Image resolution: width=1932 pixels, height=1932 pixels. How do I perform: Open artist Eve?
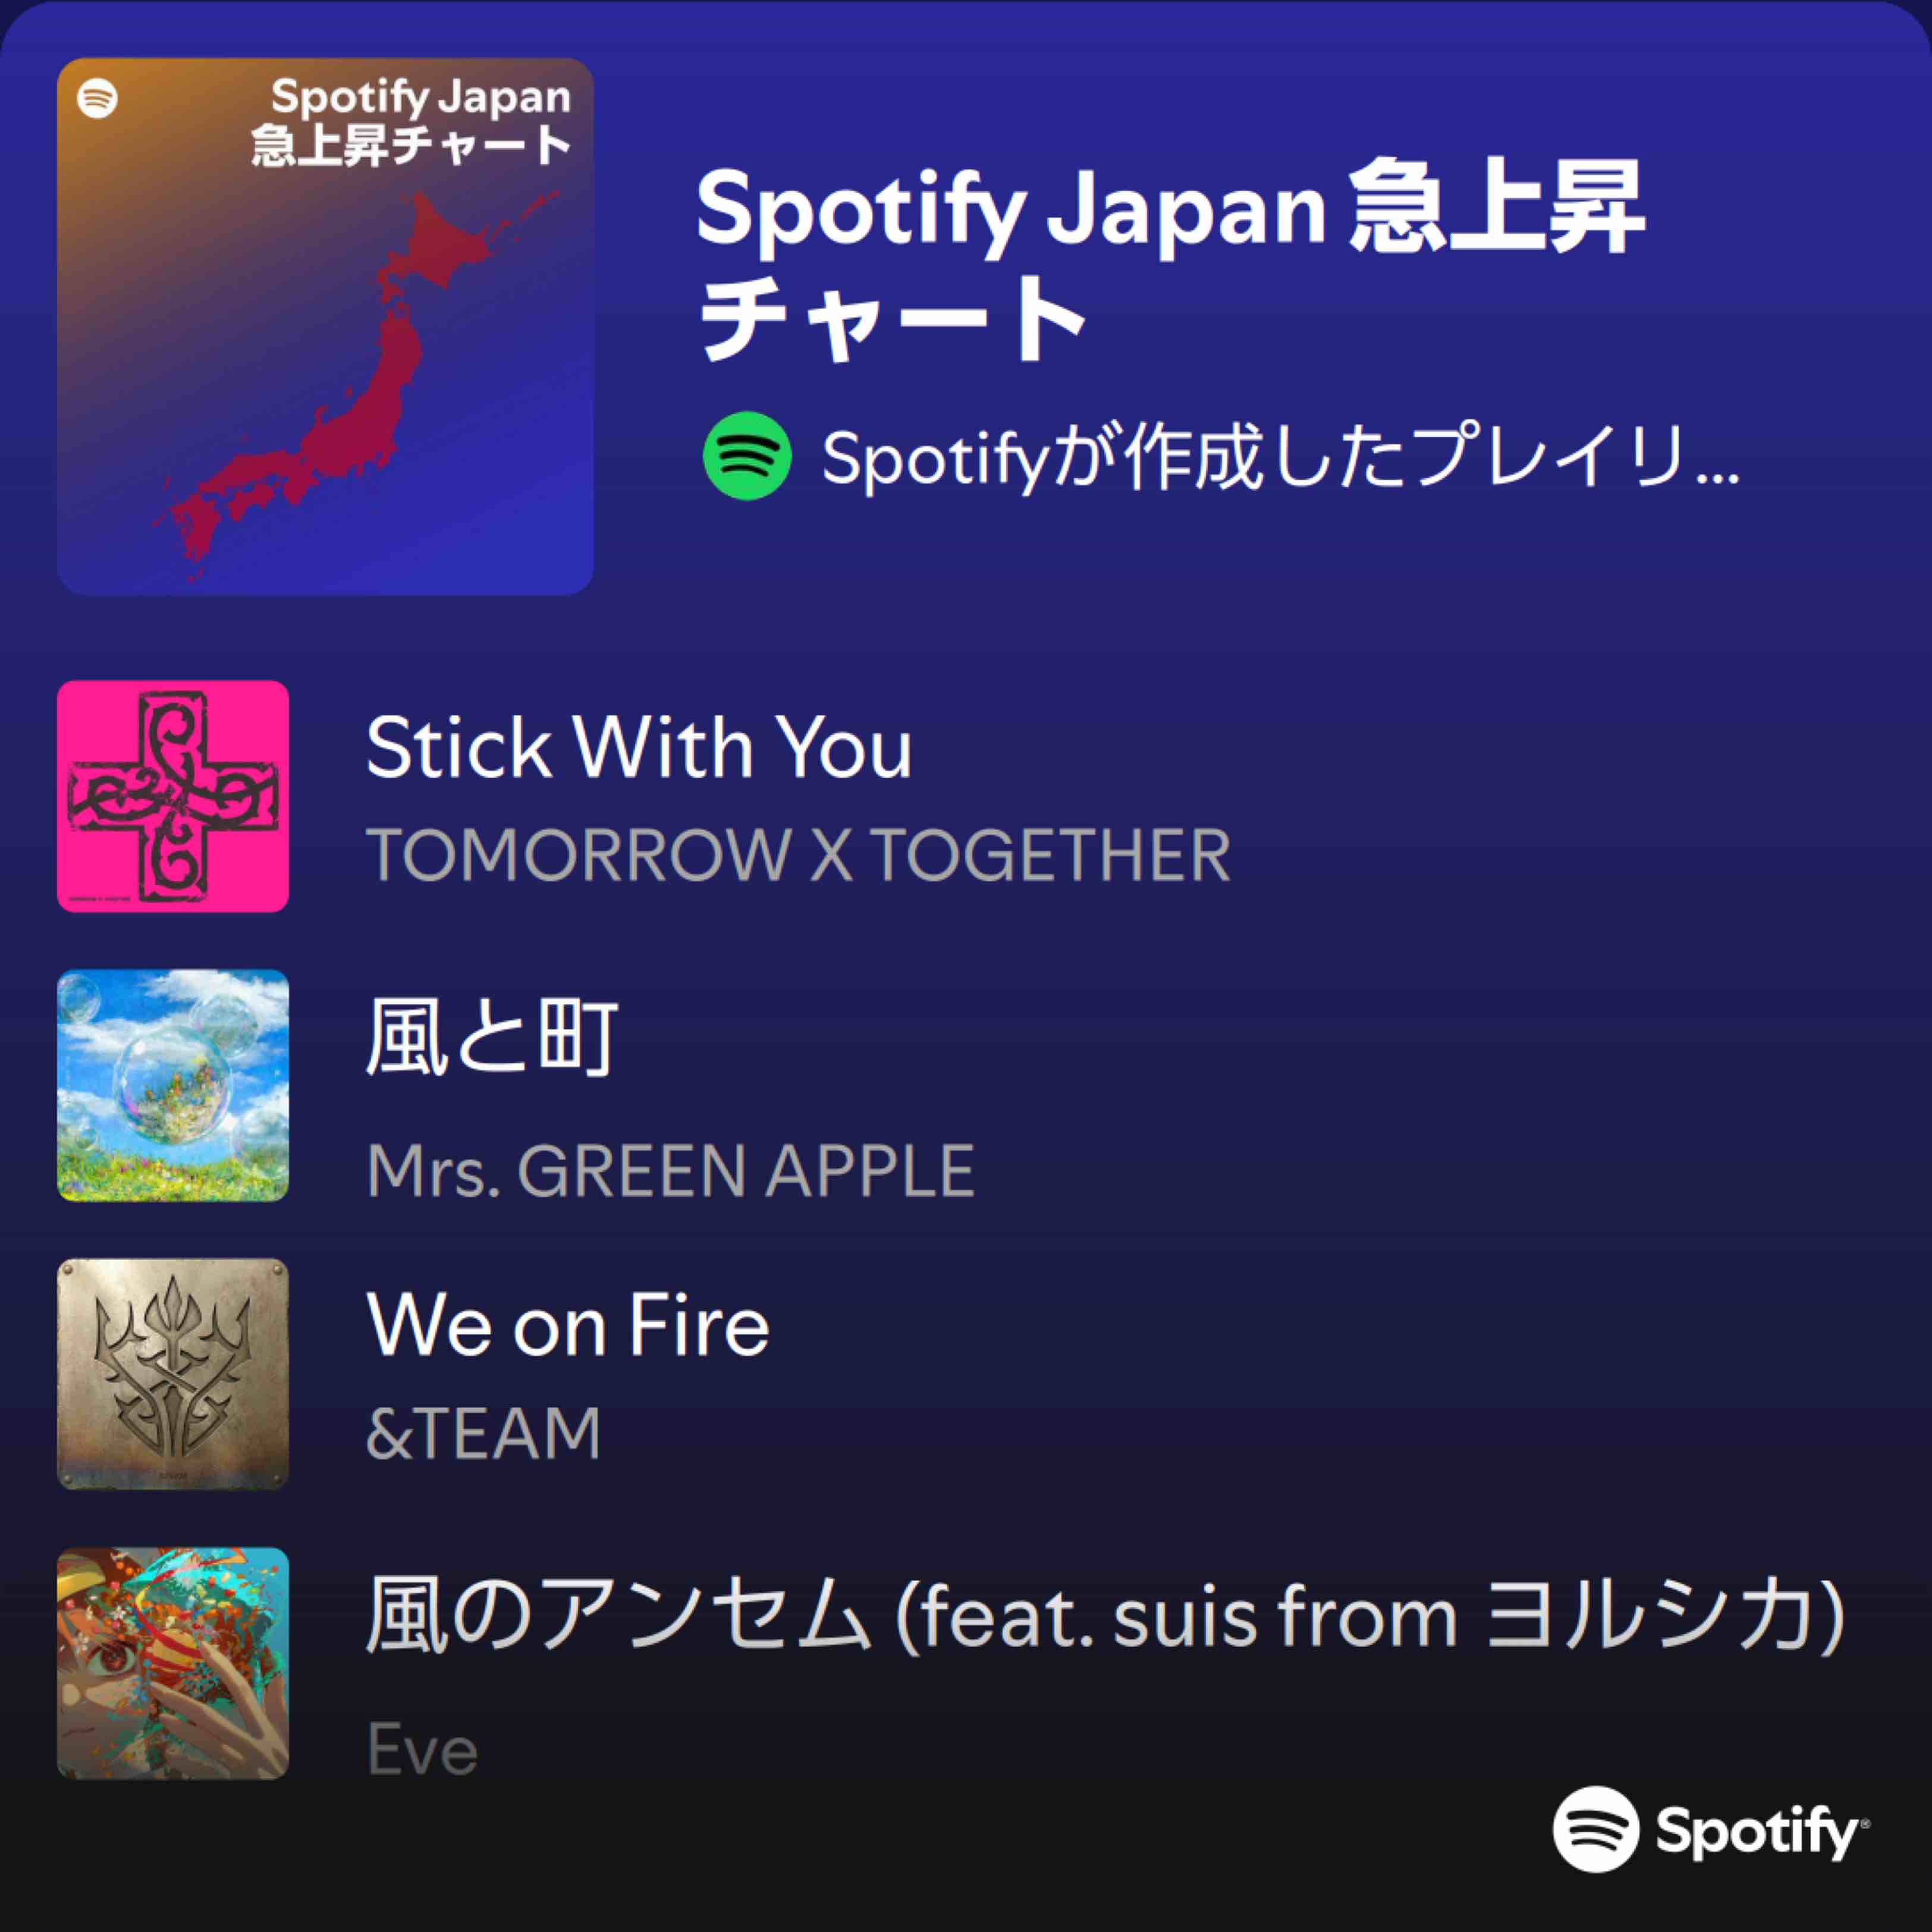422,1749
